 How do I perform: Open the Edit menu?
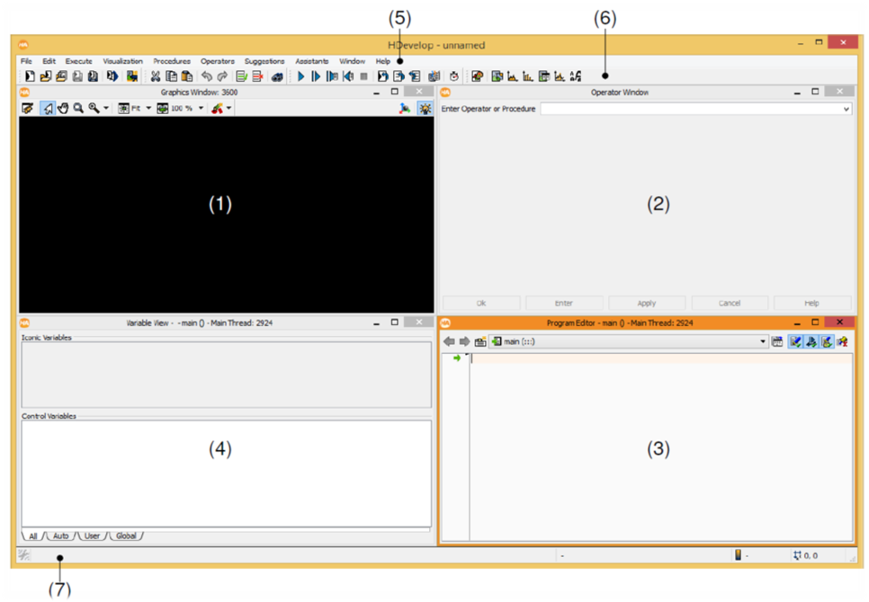click(x=49, y=61)
